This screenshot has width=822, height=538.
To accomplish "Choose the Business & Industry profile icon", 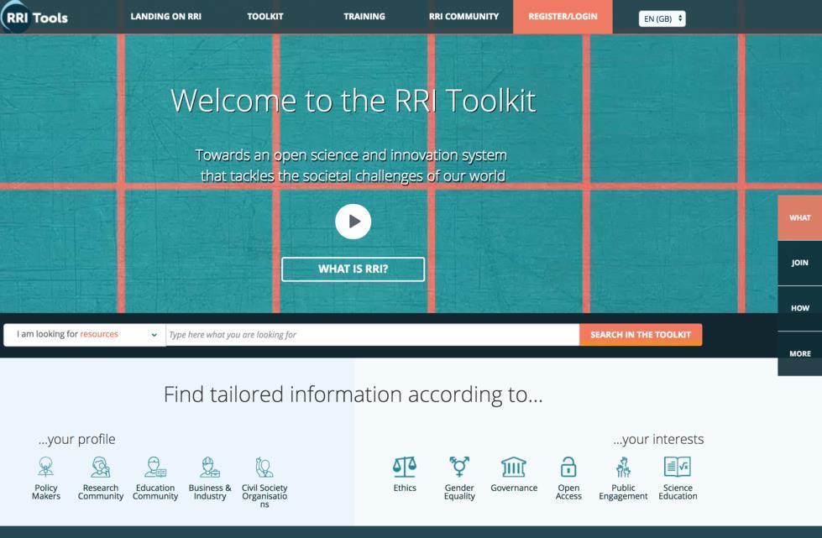I will tap(210, 467).
